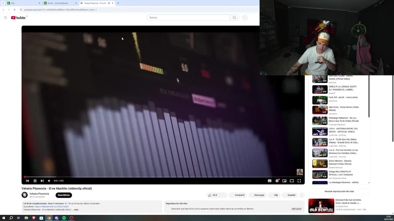This screenshot has height=221, width=394.
Task: Subscribe with the Suscribirme button
Action: point(64,195)
